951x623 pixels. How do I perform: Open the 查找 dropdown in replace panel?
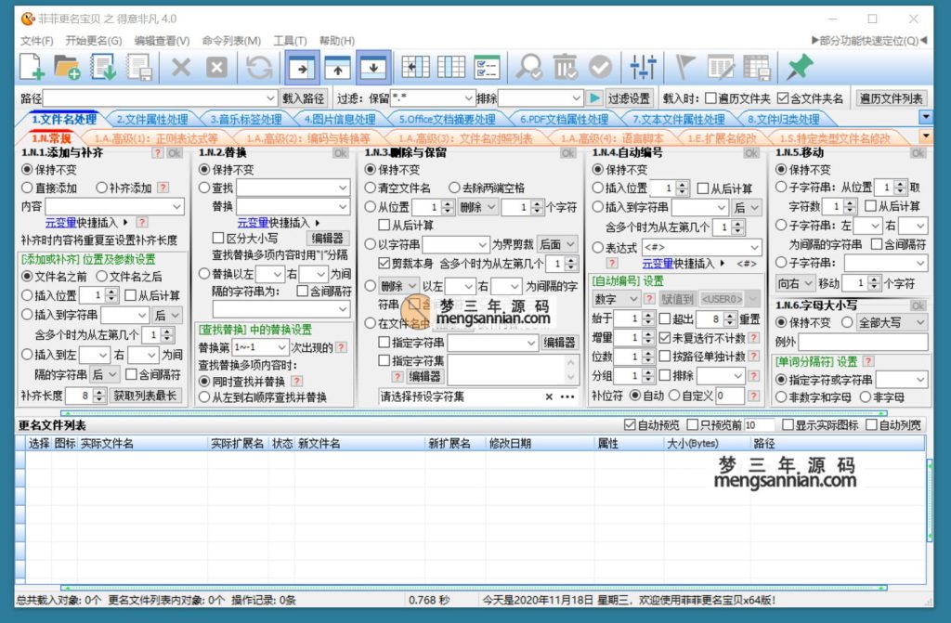pyautogui.click(x=343, y=188)
